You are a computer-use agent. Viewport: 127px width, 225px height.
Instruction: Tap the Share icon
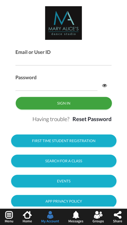tap(118, 215)
